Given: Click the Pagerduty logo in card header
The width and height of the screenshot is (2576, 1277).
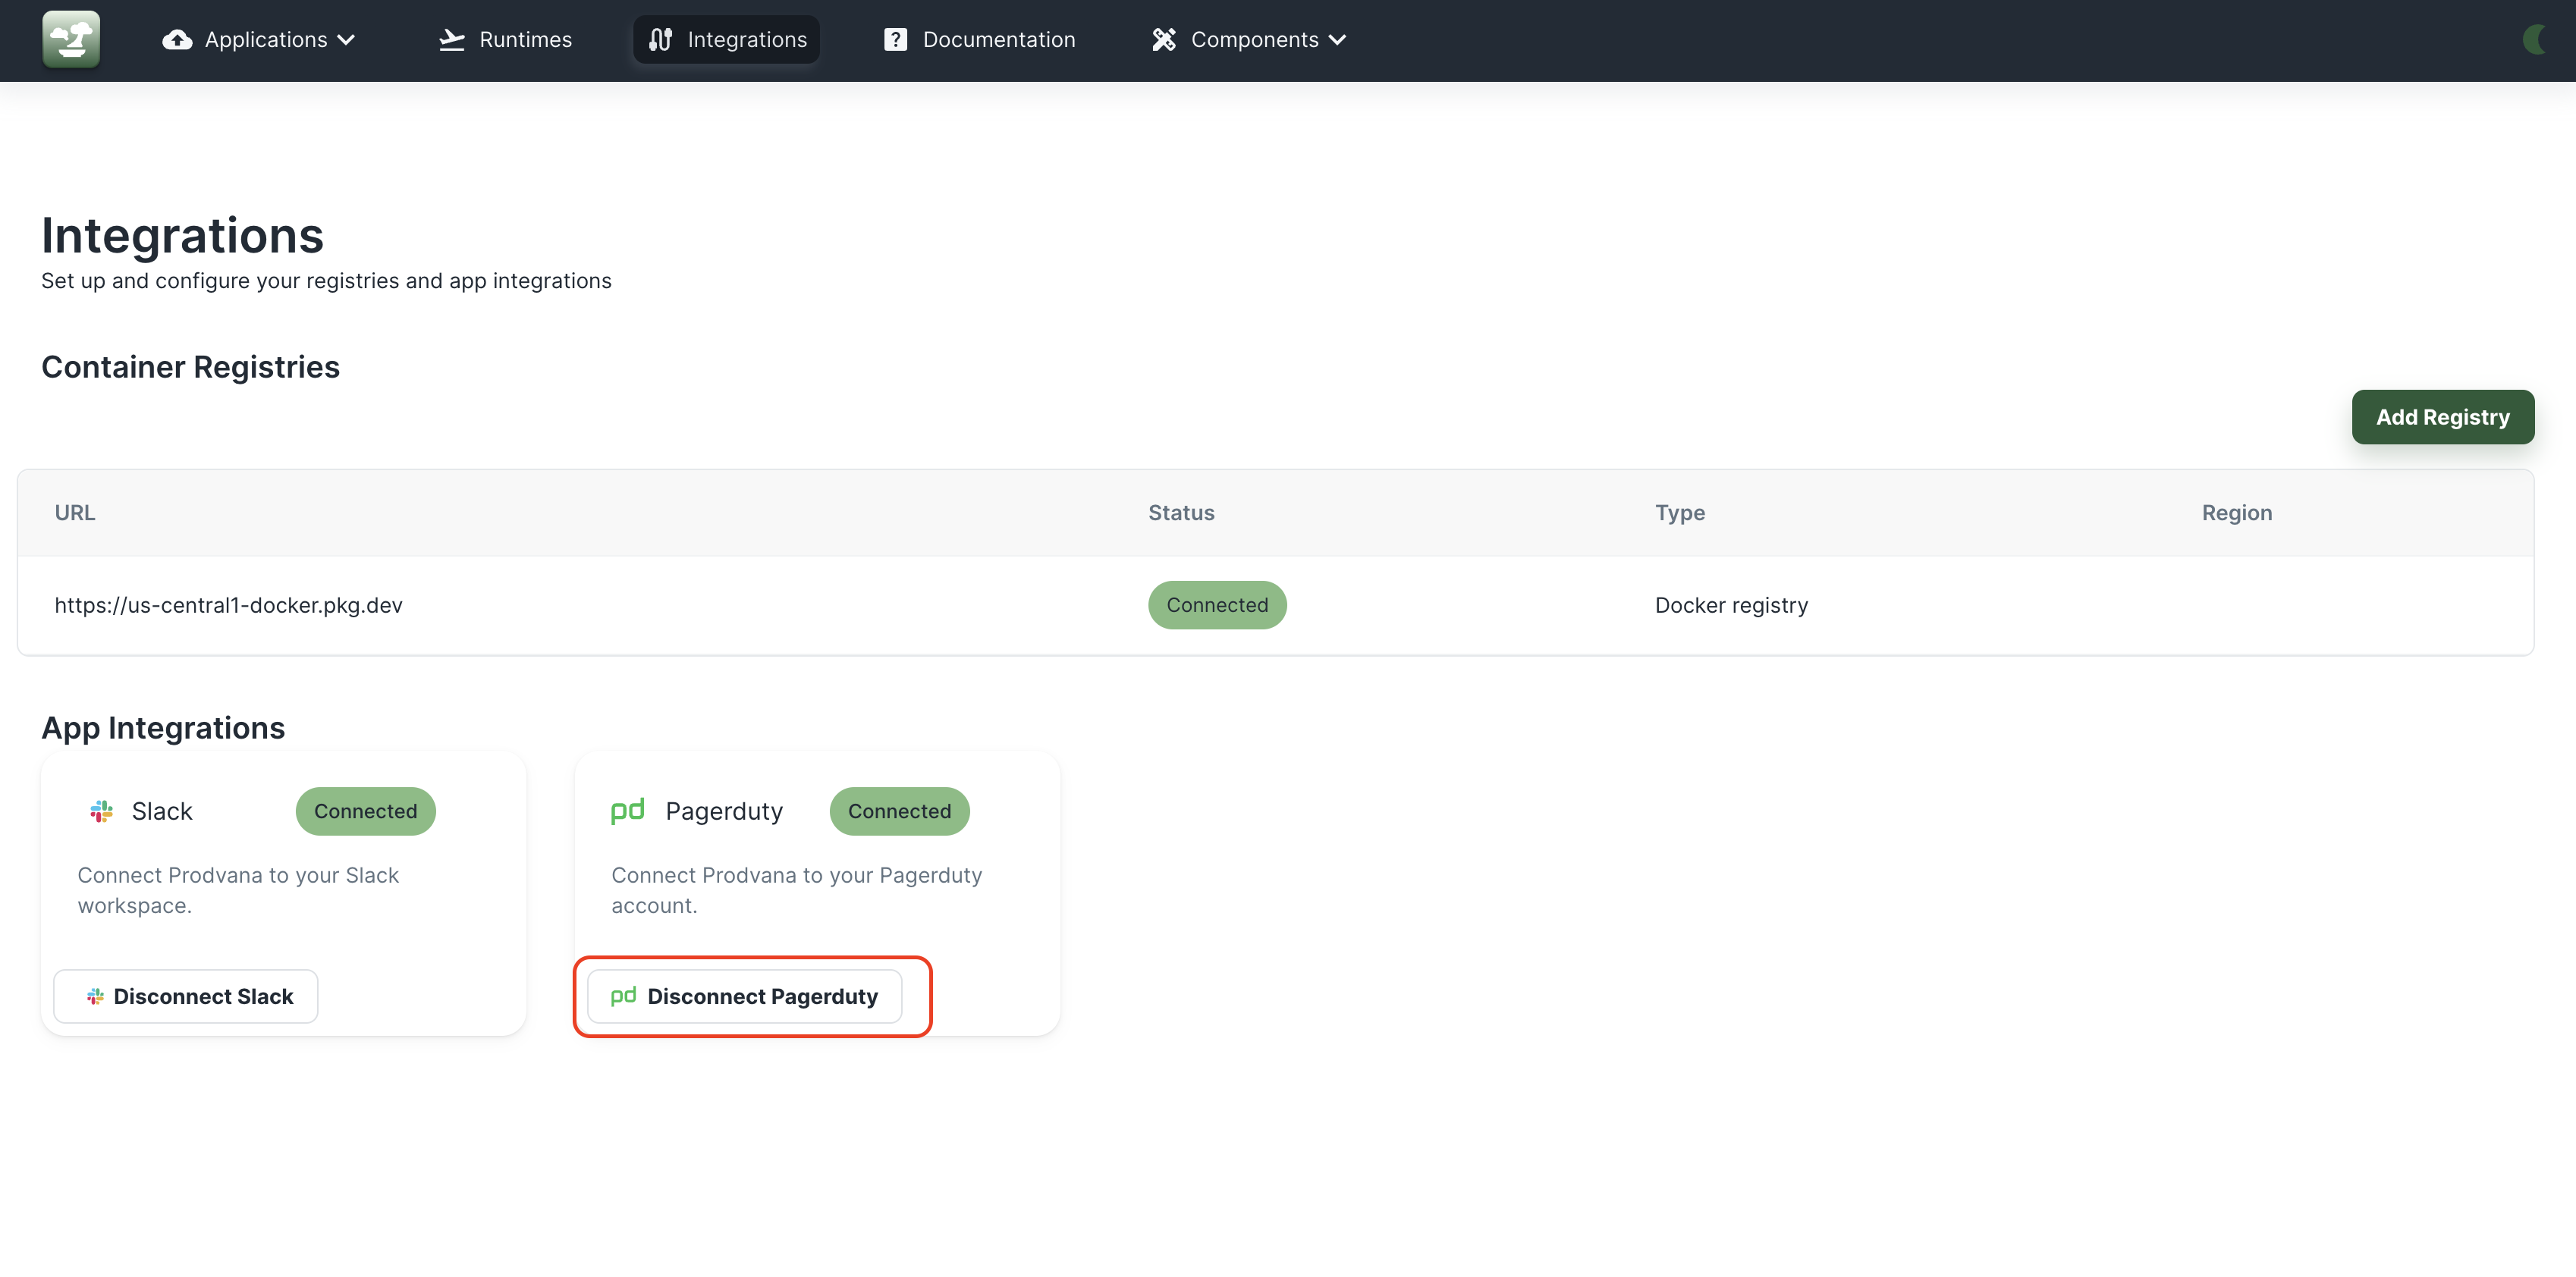Looking at the screenshot, I should [x=627, y=810].
